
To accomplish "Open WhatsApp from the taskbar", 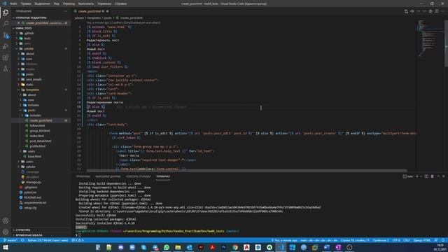I will (x=167, y=247).
